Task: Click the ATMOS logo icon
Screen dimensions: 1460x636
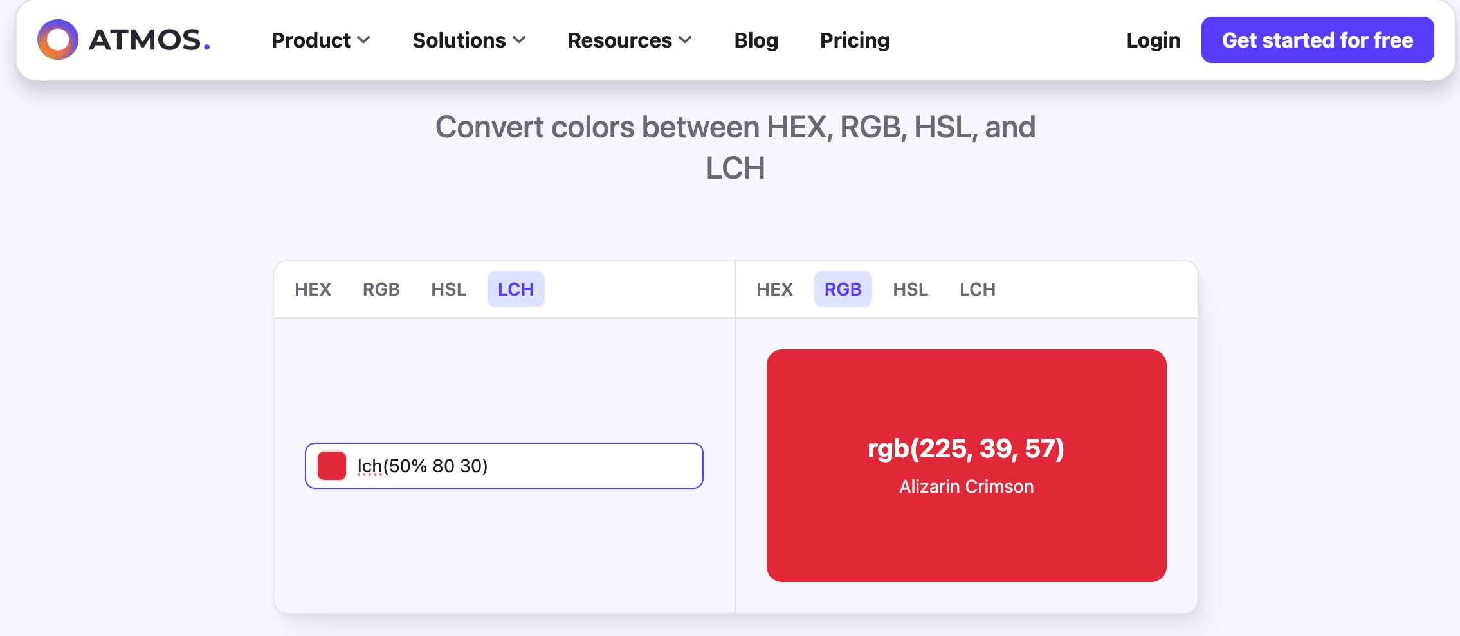Action: coord(57,40)
